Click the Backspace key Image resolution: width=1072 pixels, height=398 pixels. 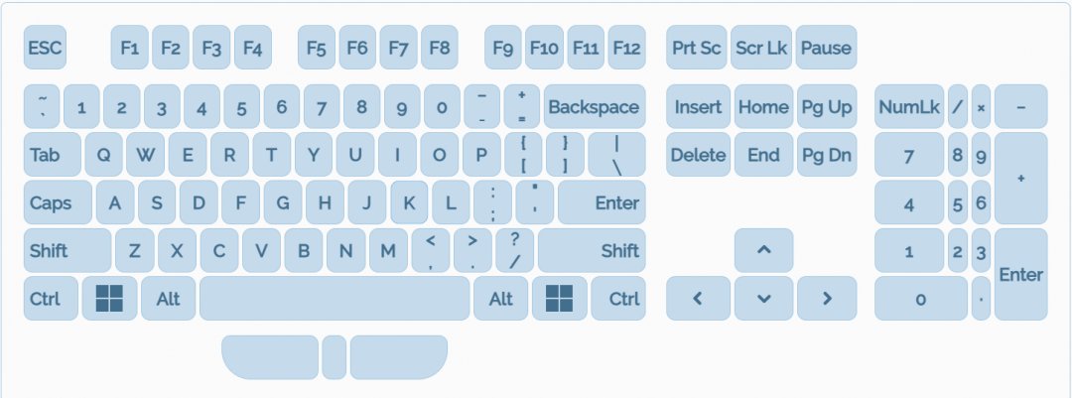coord(594,106)
